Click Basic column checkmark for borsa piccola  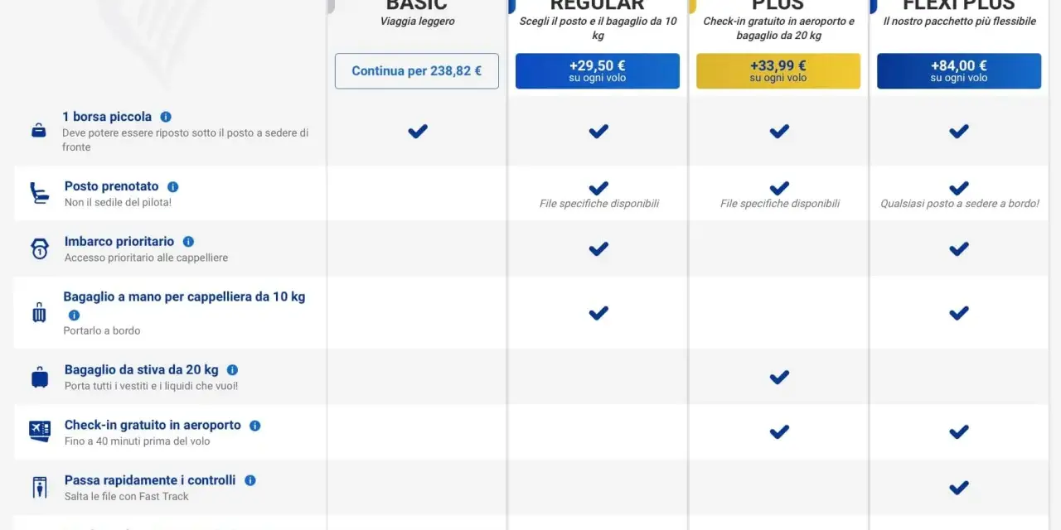[418, 131]
